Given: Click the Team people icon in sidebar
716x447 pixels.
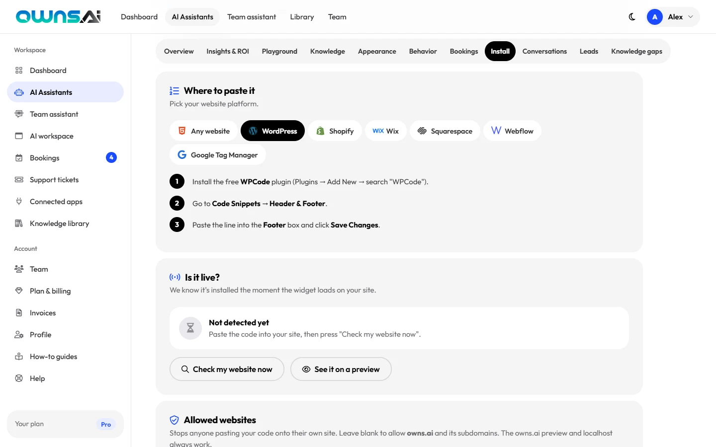Looking at the screenshot, I should [x=19, y=269].
